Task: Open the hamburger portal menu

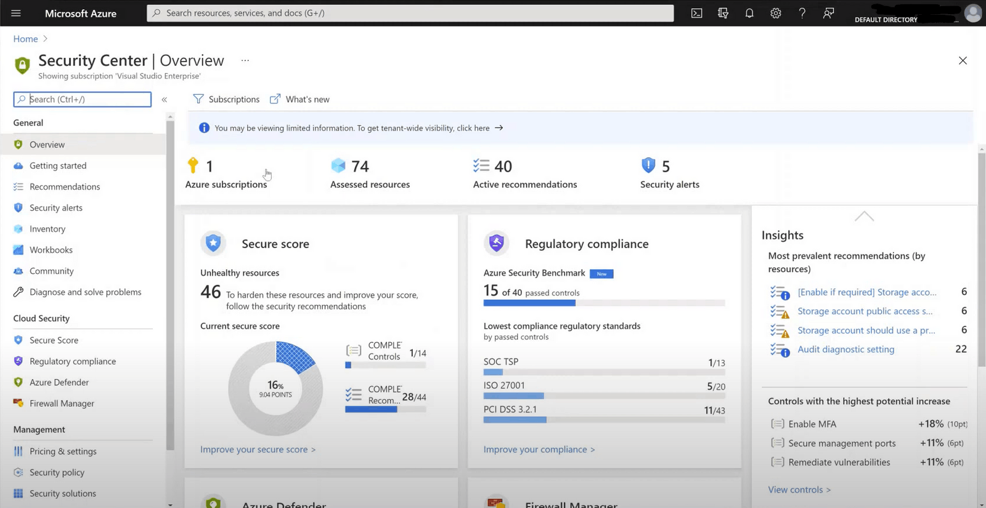Action: 16,13
